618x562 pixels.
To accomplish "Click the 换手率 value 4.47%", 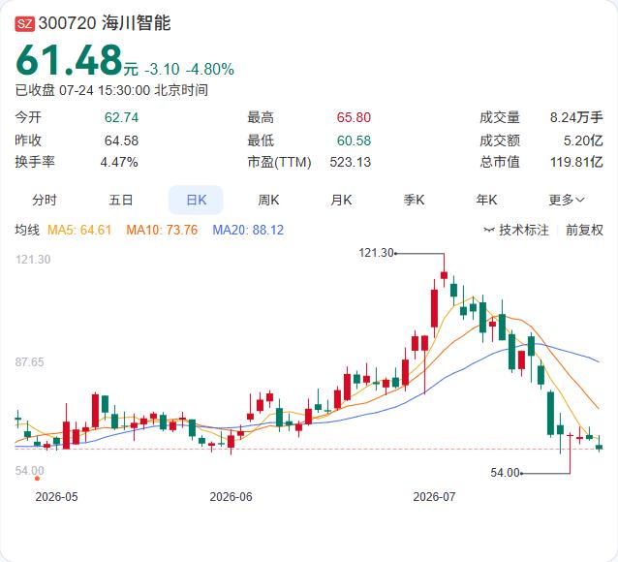I will (x=119, y=162).
